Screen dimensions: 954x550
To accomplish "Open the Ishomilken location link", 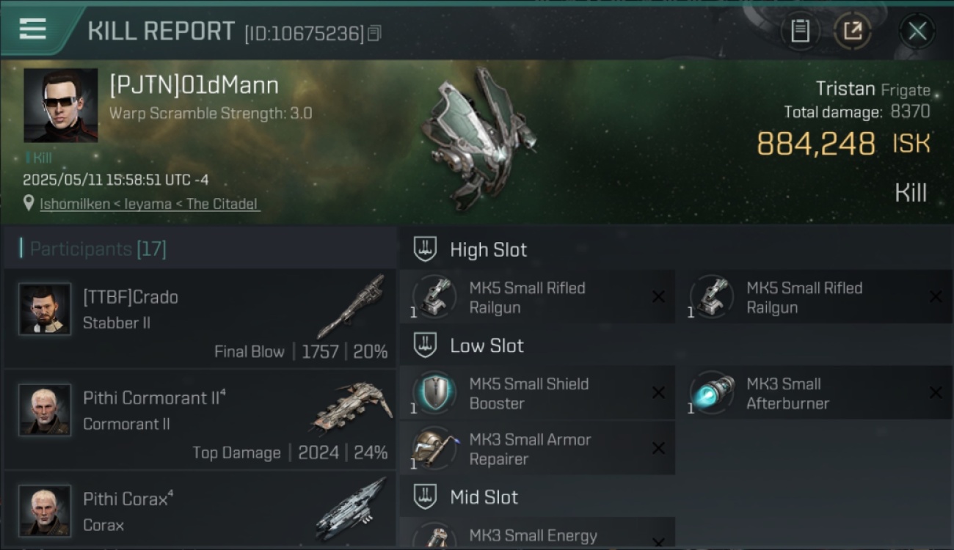I will point(150,204).
